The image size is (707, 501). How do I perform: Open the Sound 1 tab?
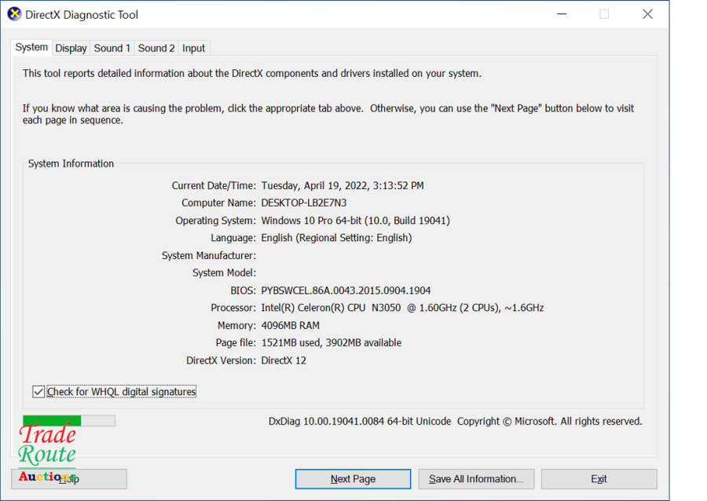(x=112, y=48)
